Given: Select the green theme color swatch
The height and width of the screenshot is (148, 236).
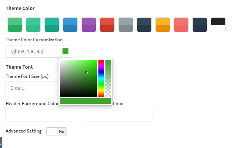Looking at the screenshot, I should point(15,25).
